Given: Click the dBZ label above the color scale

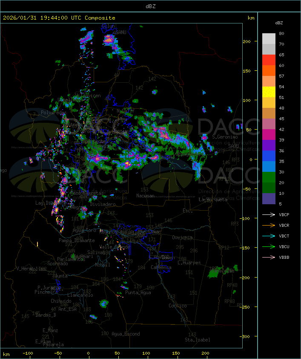Looking at the screenshot, I should [279, 23].
